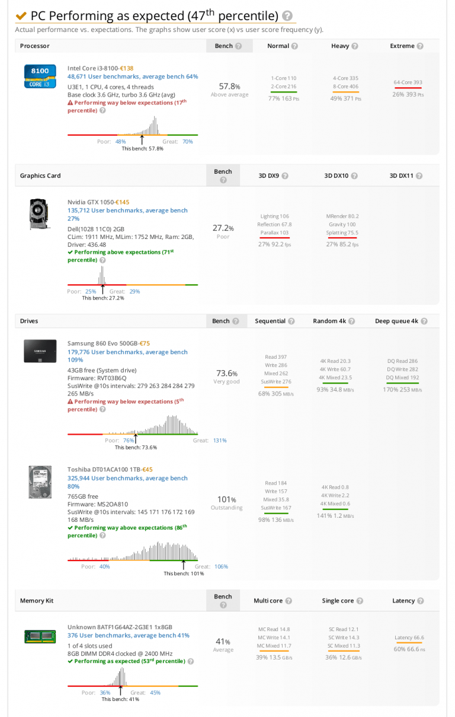Screen dimensions: 455x717
Task: Click the Samsung 860 Evo SSD thumbnail
Action: tap(40, 350)
